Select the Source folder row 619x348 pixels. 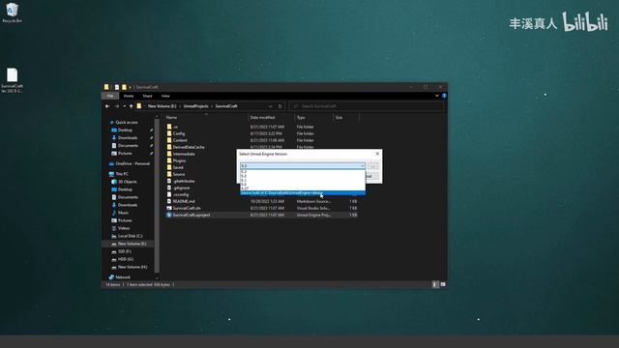(x=262, y=174)
